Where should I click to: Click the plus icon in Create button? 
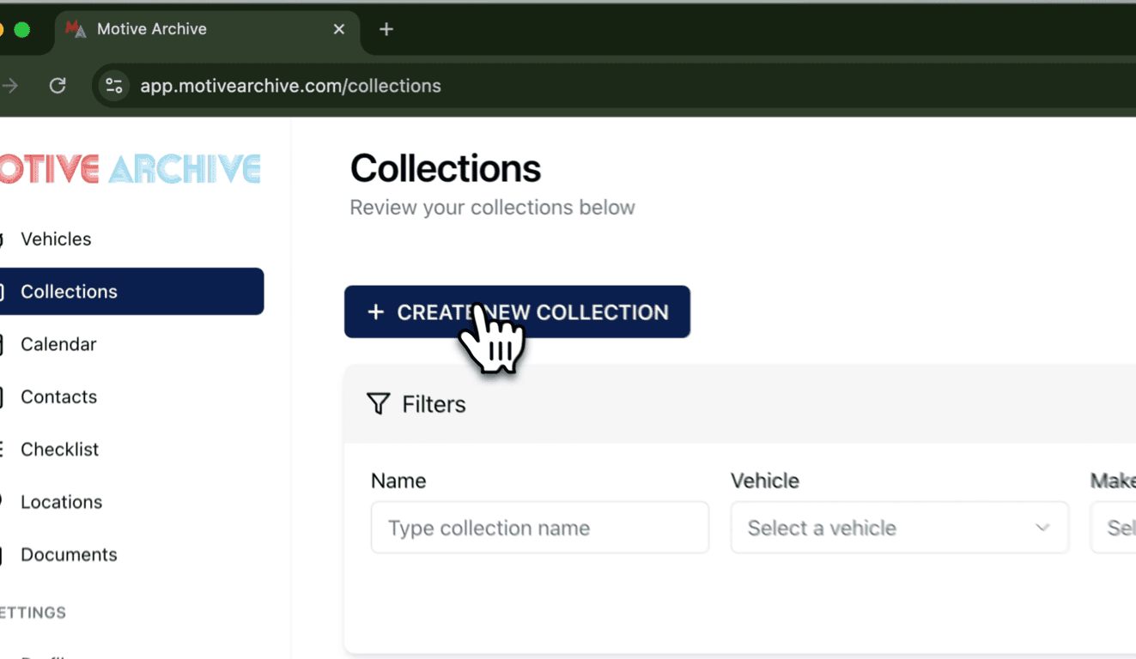click(x=375, y=312)
